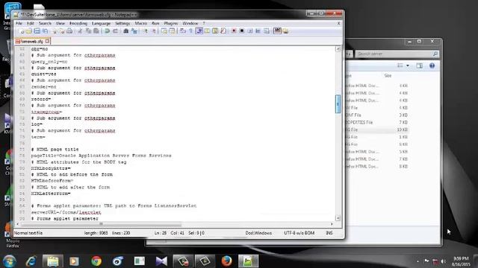Enable synchronized vertical scrolling icon
The height and width of the screenshot is (268, 478).
coord(164,31)
